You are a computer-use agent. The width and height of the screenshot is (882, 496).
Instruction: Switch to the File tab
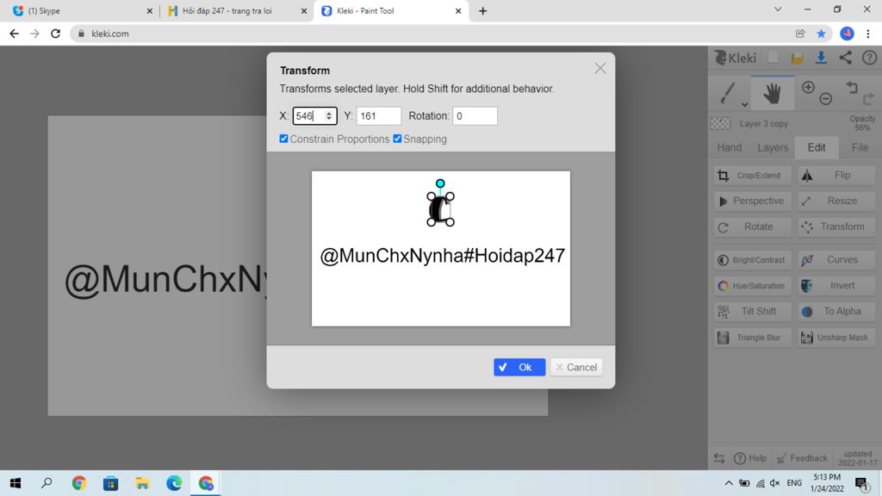(860, 147)
